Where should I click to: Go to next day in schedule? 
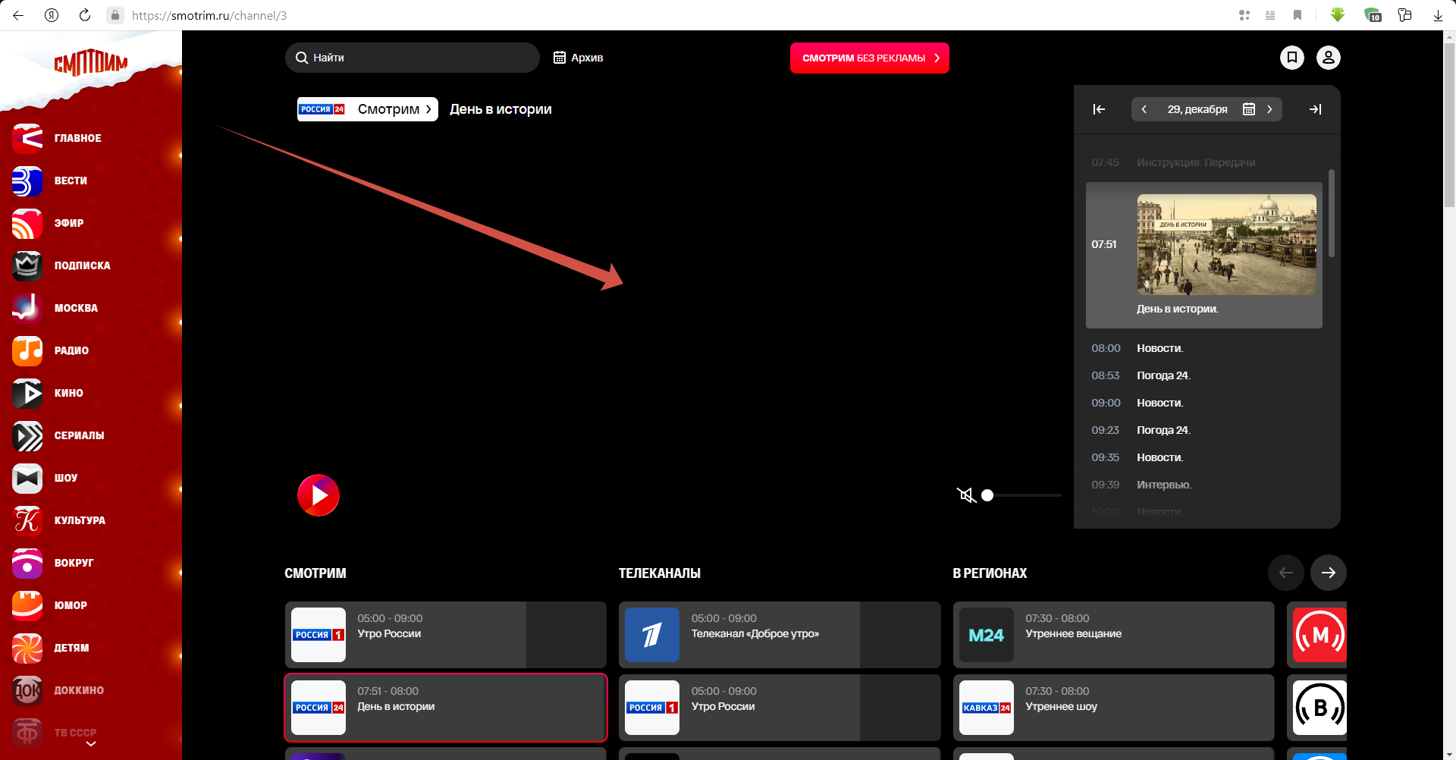click(1269, 109)
